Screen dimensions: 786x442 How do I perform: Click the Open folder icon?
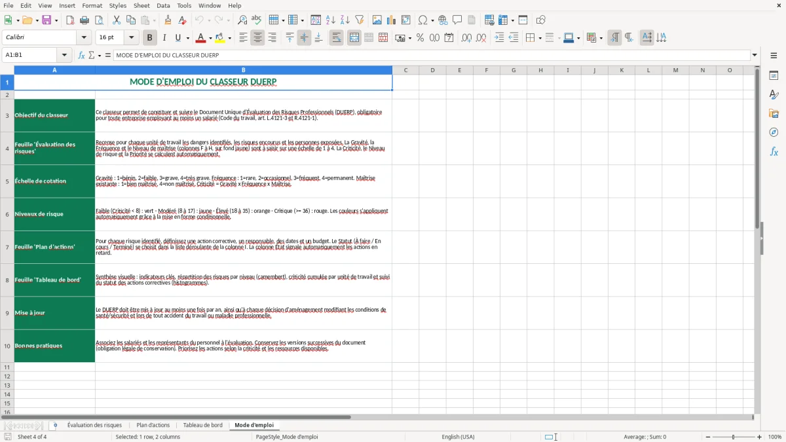pyautogui.click(x=26, y=20)
